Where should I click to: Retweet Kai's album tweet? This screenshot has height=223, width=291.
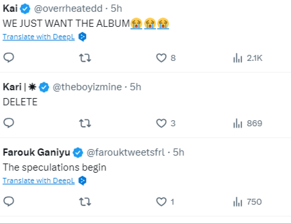85,58
